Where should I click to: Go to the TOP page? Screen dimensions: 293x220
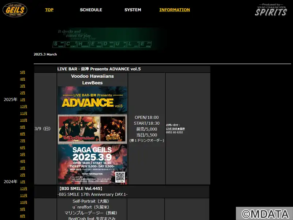(49, 10)
